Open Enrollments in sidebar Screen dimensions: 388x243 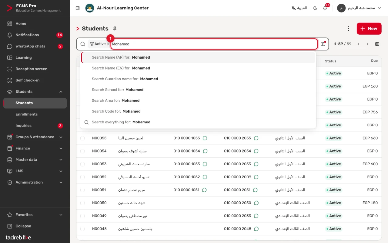(x=35, y=114)
